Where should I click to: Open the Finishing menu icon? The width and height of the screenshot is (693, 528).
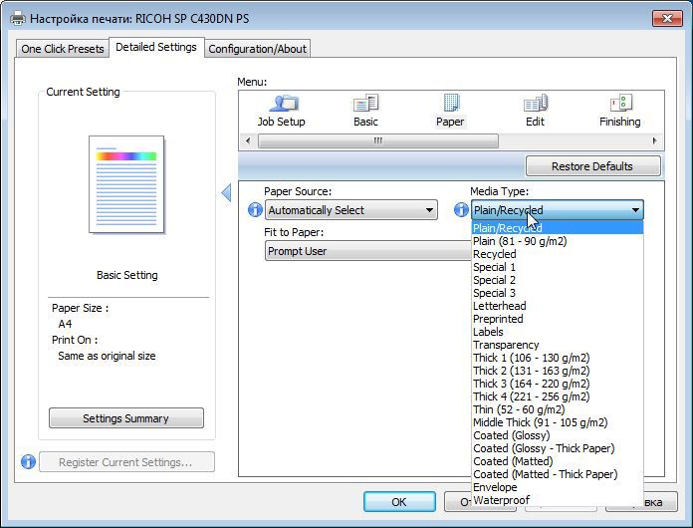click(619, 111)
